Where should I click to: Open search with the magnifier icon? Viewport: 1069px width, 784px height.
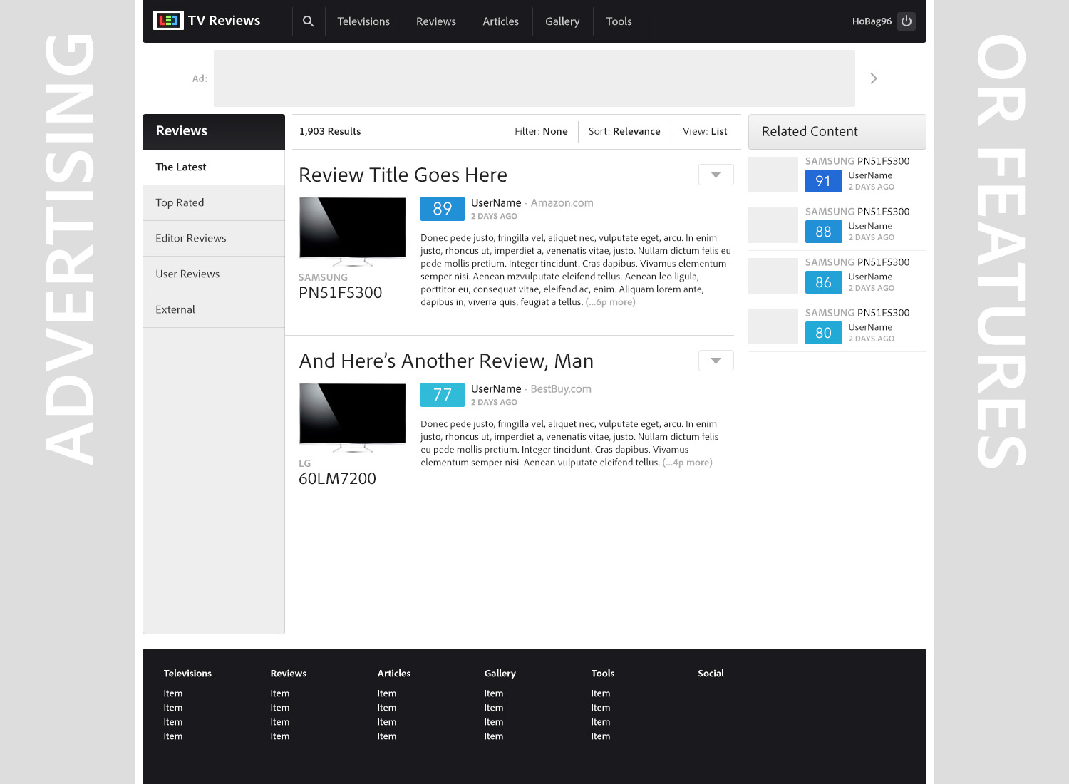click(308, 21)
